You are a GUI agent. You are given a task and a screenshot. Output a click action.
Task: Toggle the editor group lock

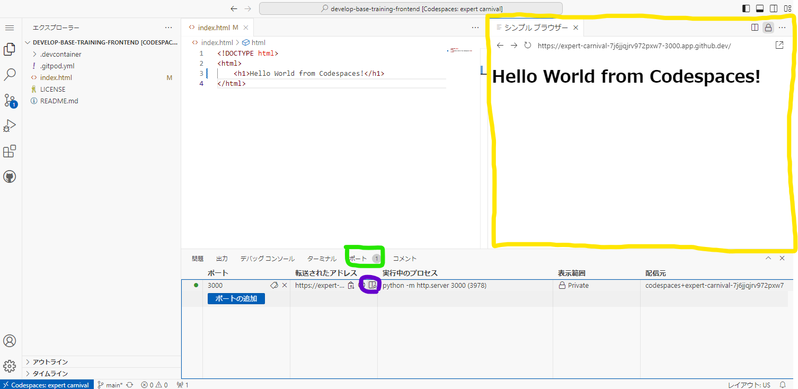point(768,28)
